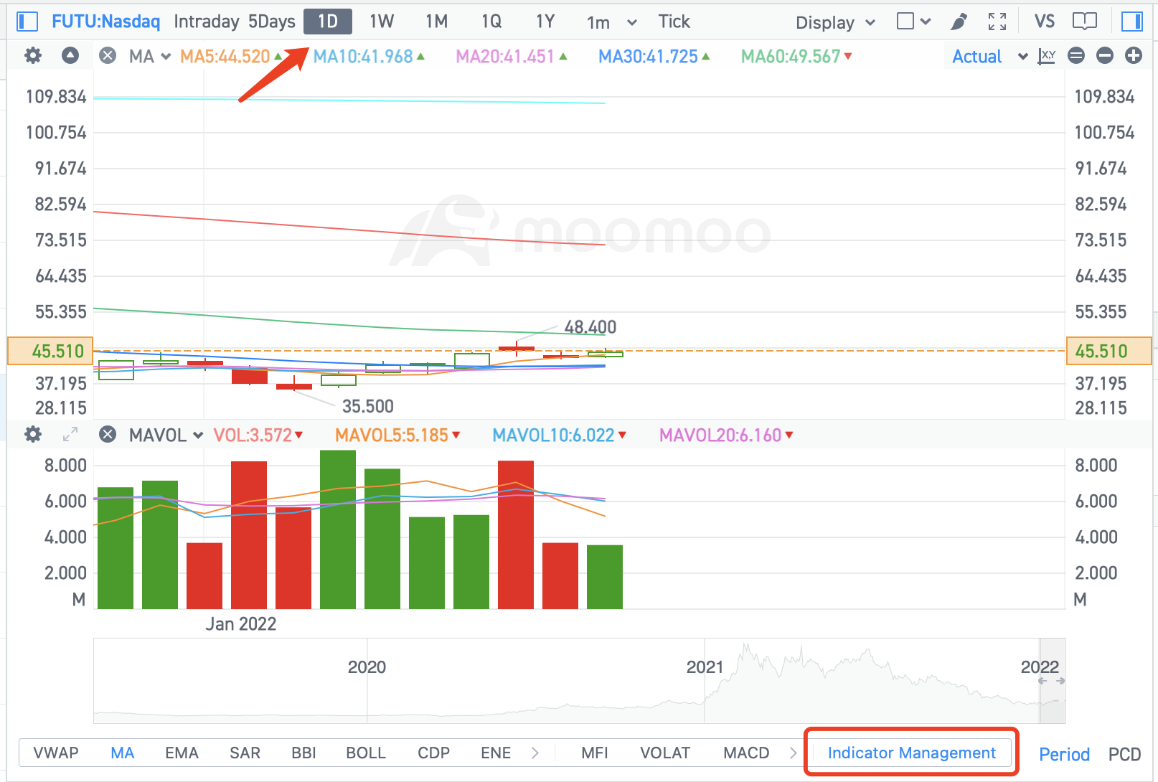The height and width of the screenshot is (782, 1158).
Task: Toggle the MA indicator at bottom bar
Action: click(123, 753)
